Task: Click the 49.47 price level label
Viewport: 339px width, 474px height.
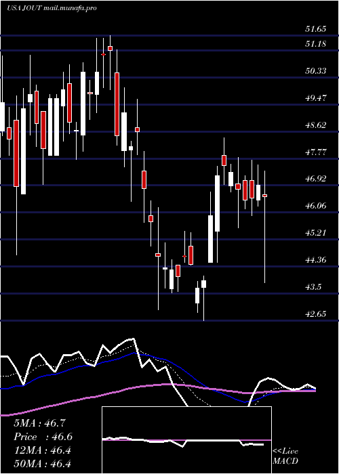Action: coord(315,98)
